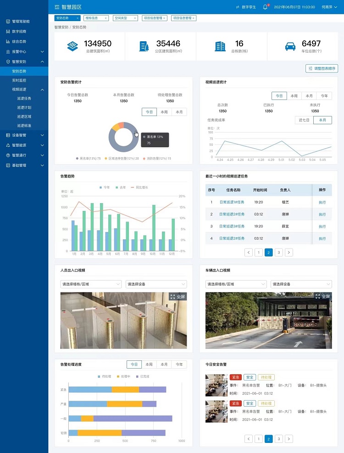Viewport: 344px width, 453px height.
Task: Click yellow 区域逗停告警 slice of donut chart
Action: [x=115, y=127]
